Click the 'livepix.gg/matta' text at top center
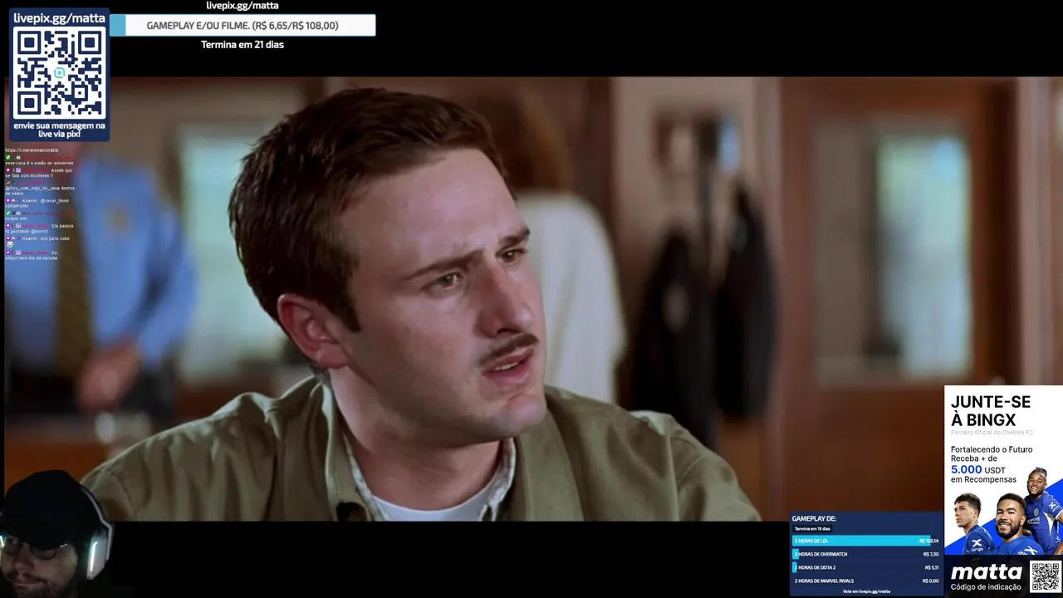Screen dimensions: 1063x598 pyautogui.click(x=242, y=6)
